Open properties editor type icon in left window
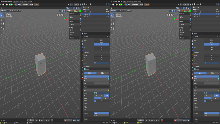The image size is (220, 124). click(x=82, y=34)
